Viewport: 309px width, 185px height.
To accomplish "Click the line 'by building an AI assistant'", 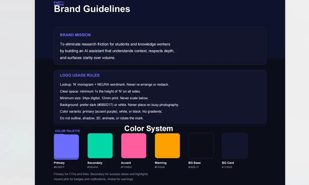I will tap(117, 51).
